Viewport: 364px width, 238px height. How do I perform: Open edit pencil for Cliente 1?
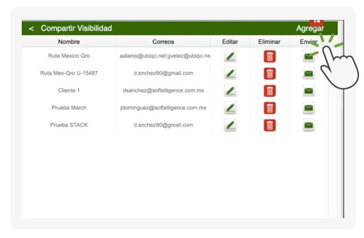[230, 90]
